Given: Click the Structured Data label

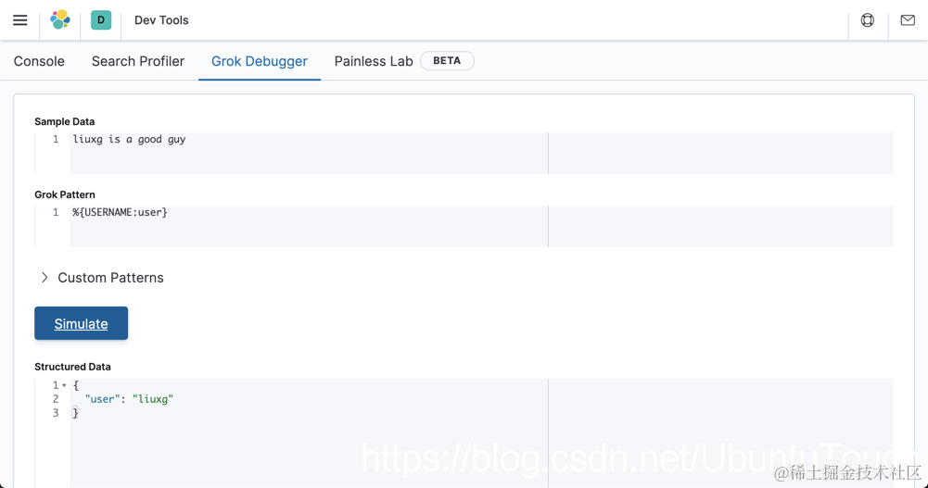Looking at the screenshot, I should tap(72, 367).
